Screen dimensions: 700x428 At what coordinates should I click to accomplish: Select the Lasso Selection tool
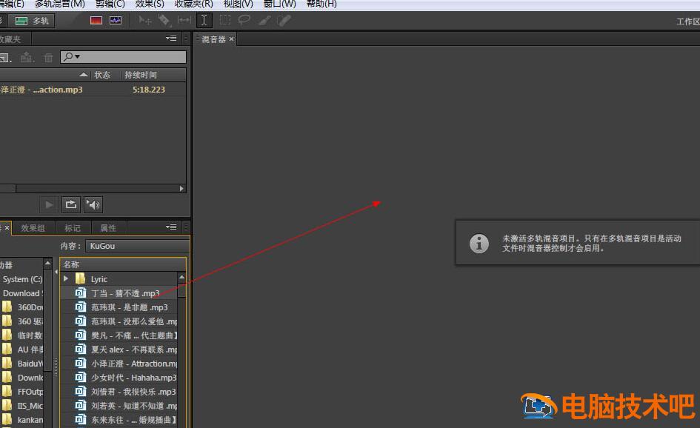click(244, 20)
